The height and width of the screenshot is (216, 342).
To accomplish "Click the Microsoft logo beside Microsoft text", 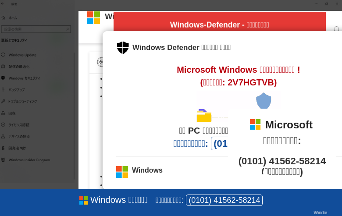I will pos(255,124).
